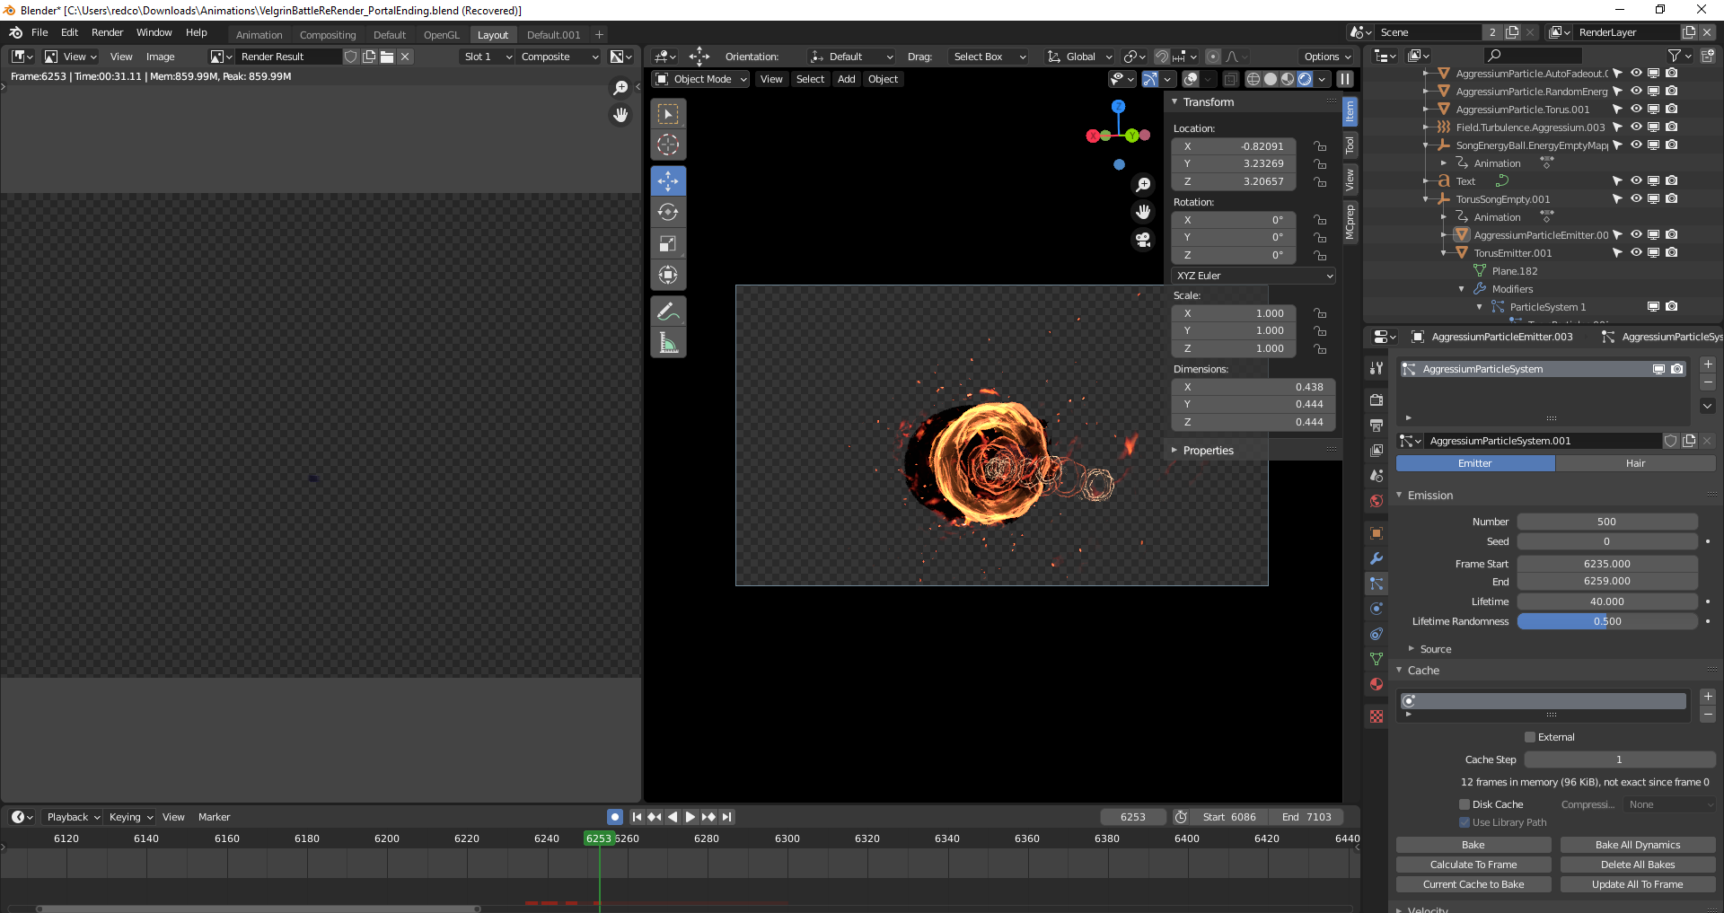Open the Tool sidebar tab
Viewport: 1724px width, 913px height.
click(1349, 145)
